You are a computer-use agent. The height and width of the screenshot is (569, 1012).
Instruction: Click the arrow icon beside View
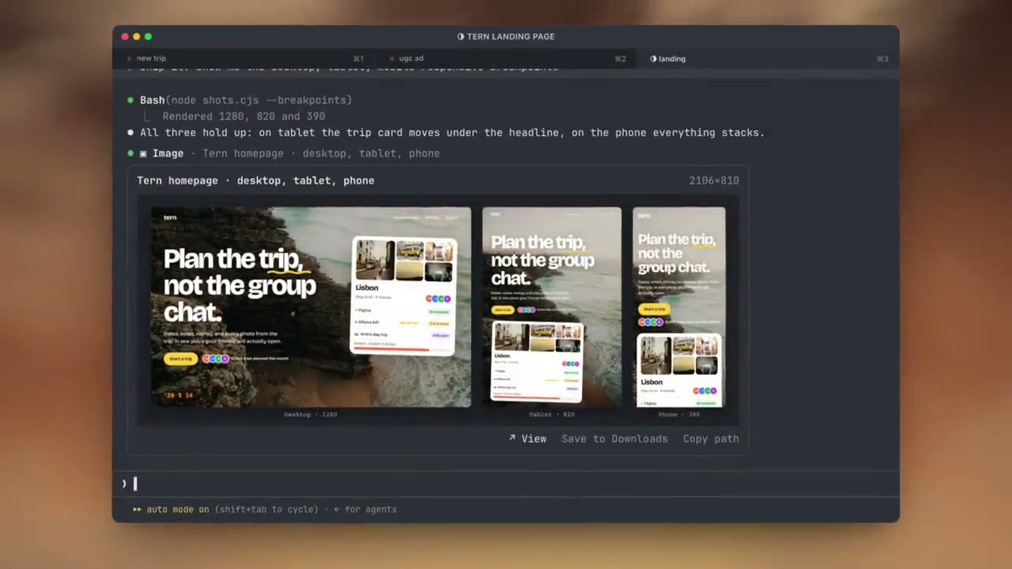point(512,438)
